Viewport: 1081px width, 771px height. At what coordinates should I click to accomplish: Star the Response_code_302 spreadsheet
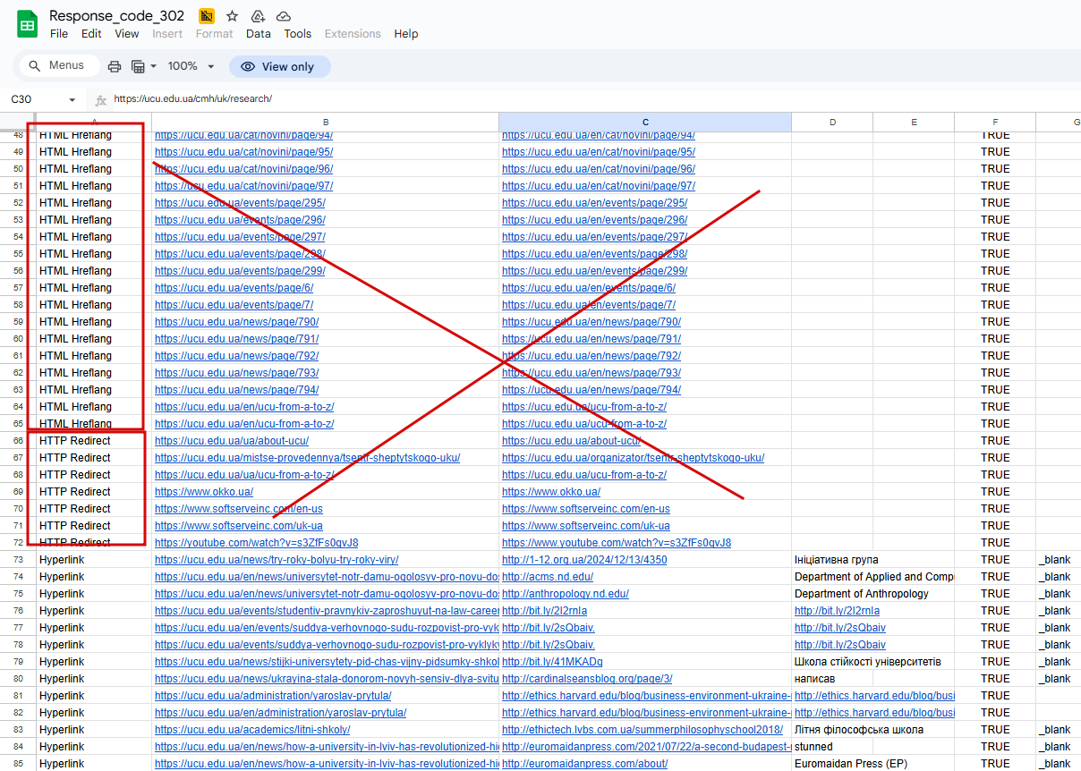pyautogui.click(x=233, y=16)
